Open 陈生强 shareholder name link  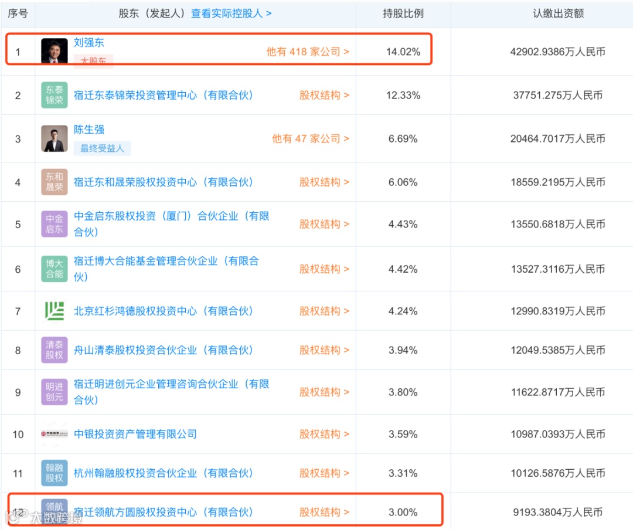[x=89, y=129]
